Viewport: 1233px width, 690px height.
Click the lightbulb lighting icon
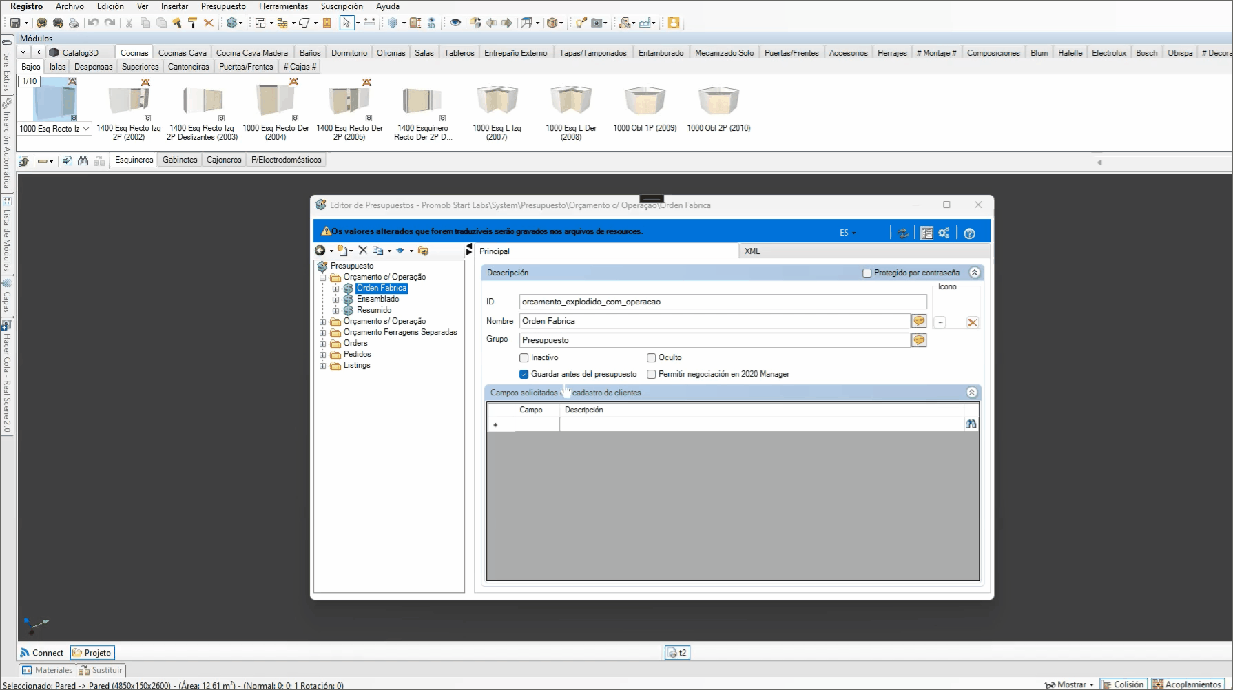(x=581, y=23)
